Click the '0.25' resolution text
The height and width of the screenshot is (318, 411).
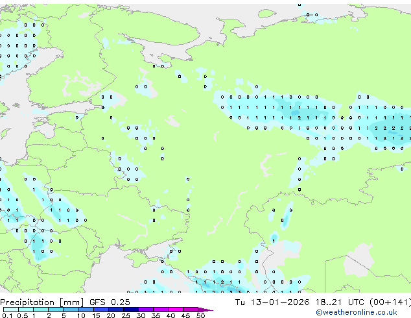(121, 302)
